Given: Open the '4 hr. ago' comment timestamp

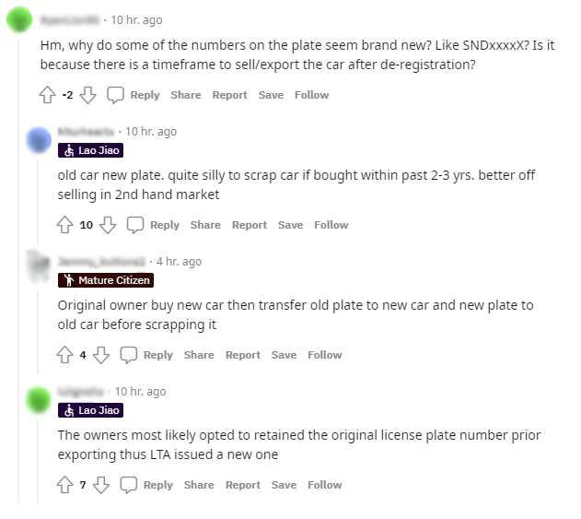Looking at the screenshot, I should [180, 261].
